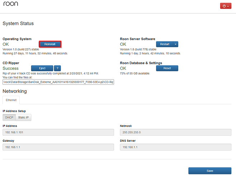Click the CD Ripper Success status

coord(10,68)
